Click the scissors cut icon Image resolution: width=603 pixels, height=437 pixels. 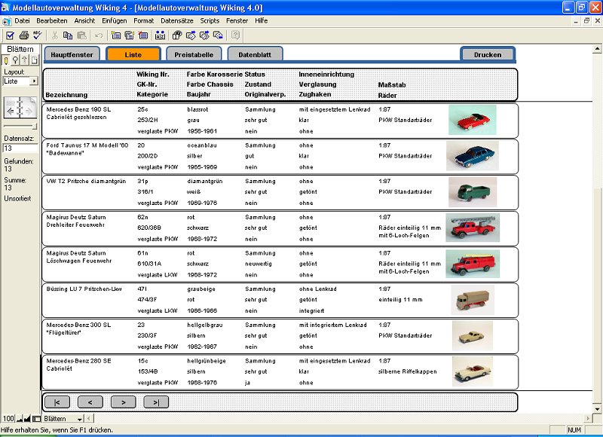(x=54, y=35)
